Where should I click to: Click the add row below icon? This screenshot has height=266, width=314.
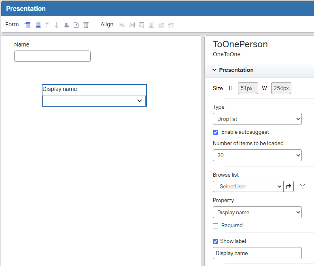coord(37,25)
